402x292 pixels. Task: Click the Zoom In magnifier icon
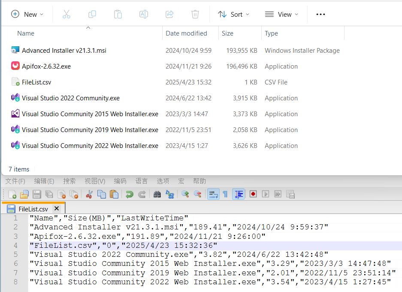[x=185, y=194]
